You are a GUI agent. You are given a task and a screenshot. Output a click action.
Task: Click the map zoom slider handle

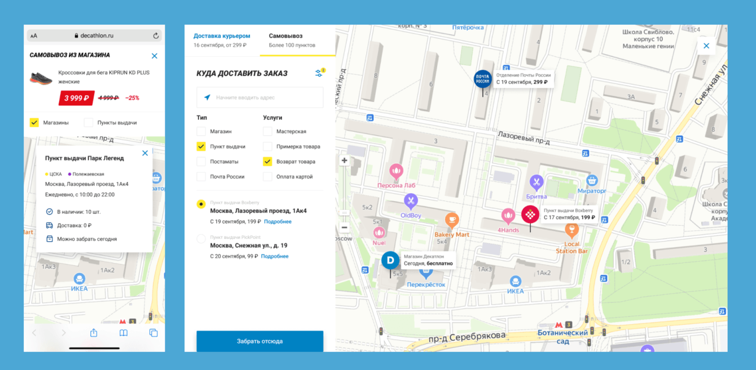tap(344, 212)
